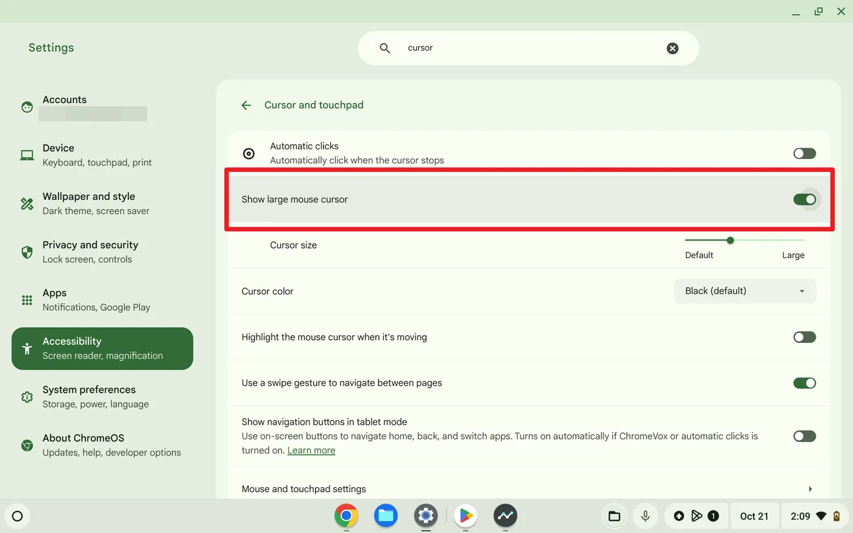Open the launcher circle button
Screen dimensions: 853x533
17,517
